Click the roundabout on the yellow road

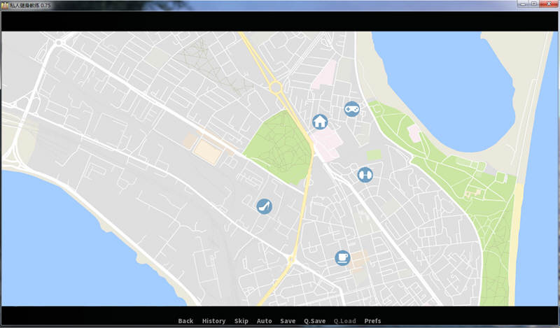tap(274, 87)
